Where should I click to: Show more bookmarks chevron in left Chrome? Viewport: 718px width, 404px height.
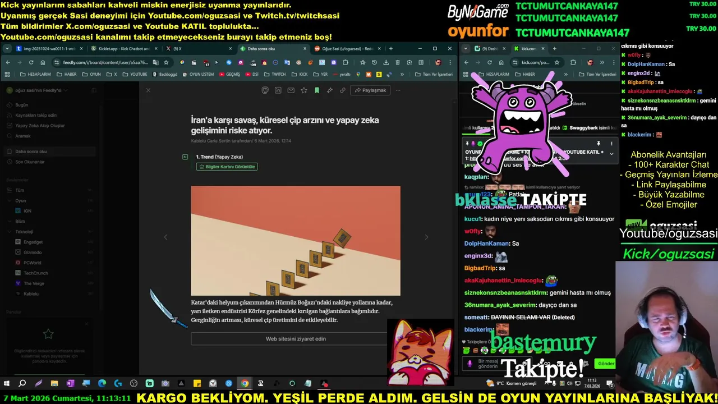pyautogui.click(x=403, y=74)
